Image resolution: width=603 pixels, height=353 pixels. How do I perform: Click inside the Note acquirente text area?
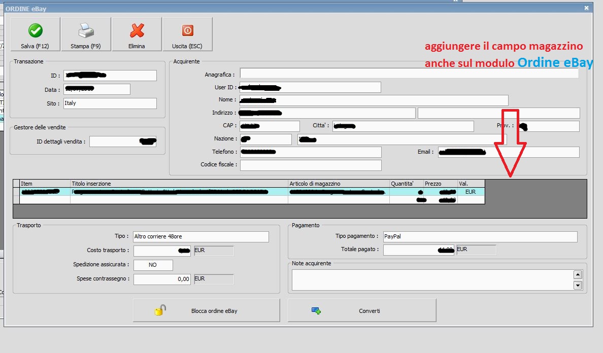432,279
